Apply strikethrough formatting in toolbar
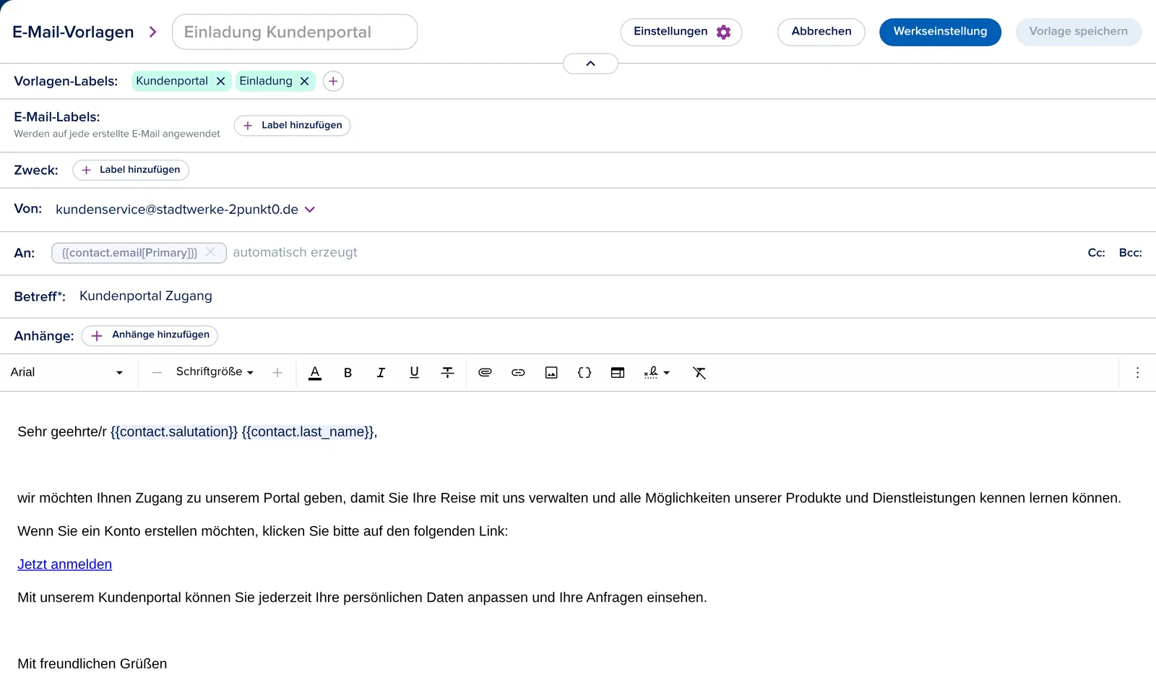Screen dimensions: 1156x698 click(x=447, y=373)
